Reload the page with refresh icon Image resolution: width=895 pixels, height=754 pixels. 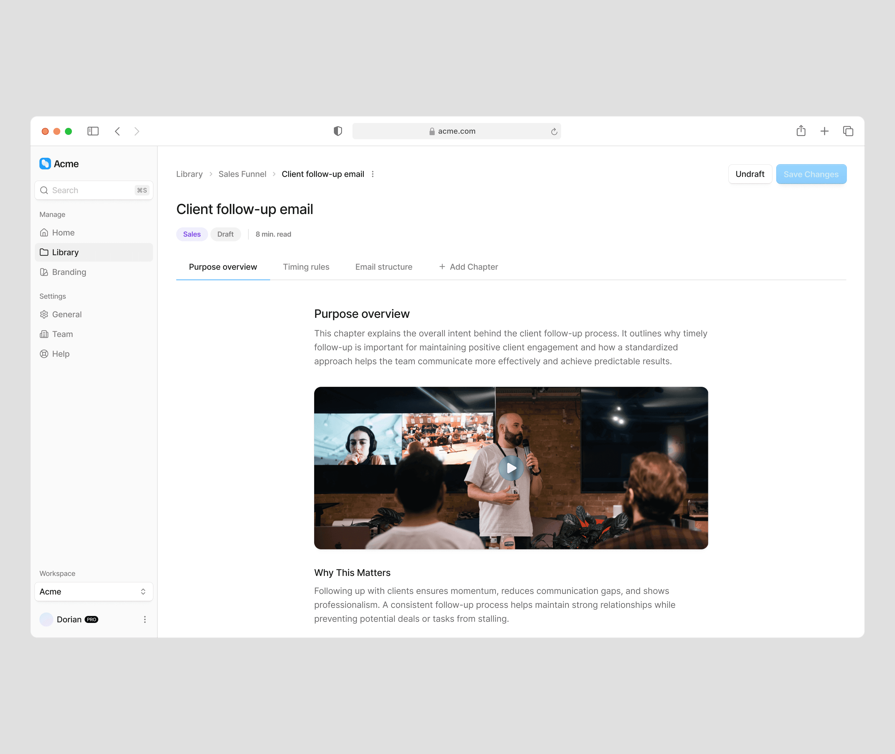[x=554, y=132]
